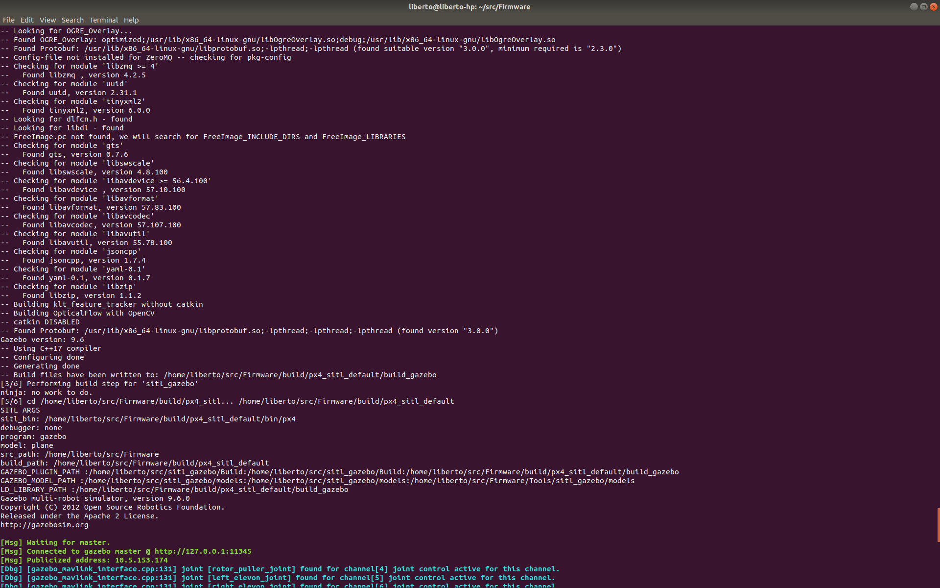Click the maximize icon on the title bar
The height and width of the screenshot is (588, 940).
point(924,6)
